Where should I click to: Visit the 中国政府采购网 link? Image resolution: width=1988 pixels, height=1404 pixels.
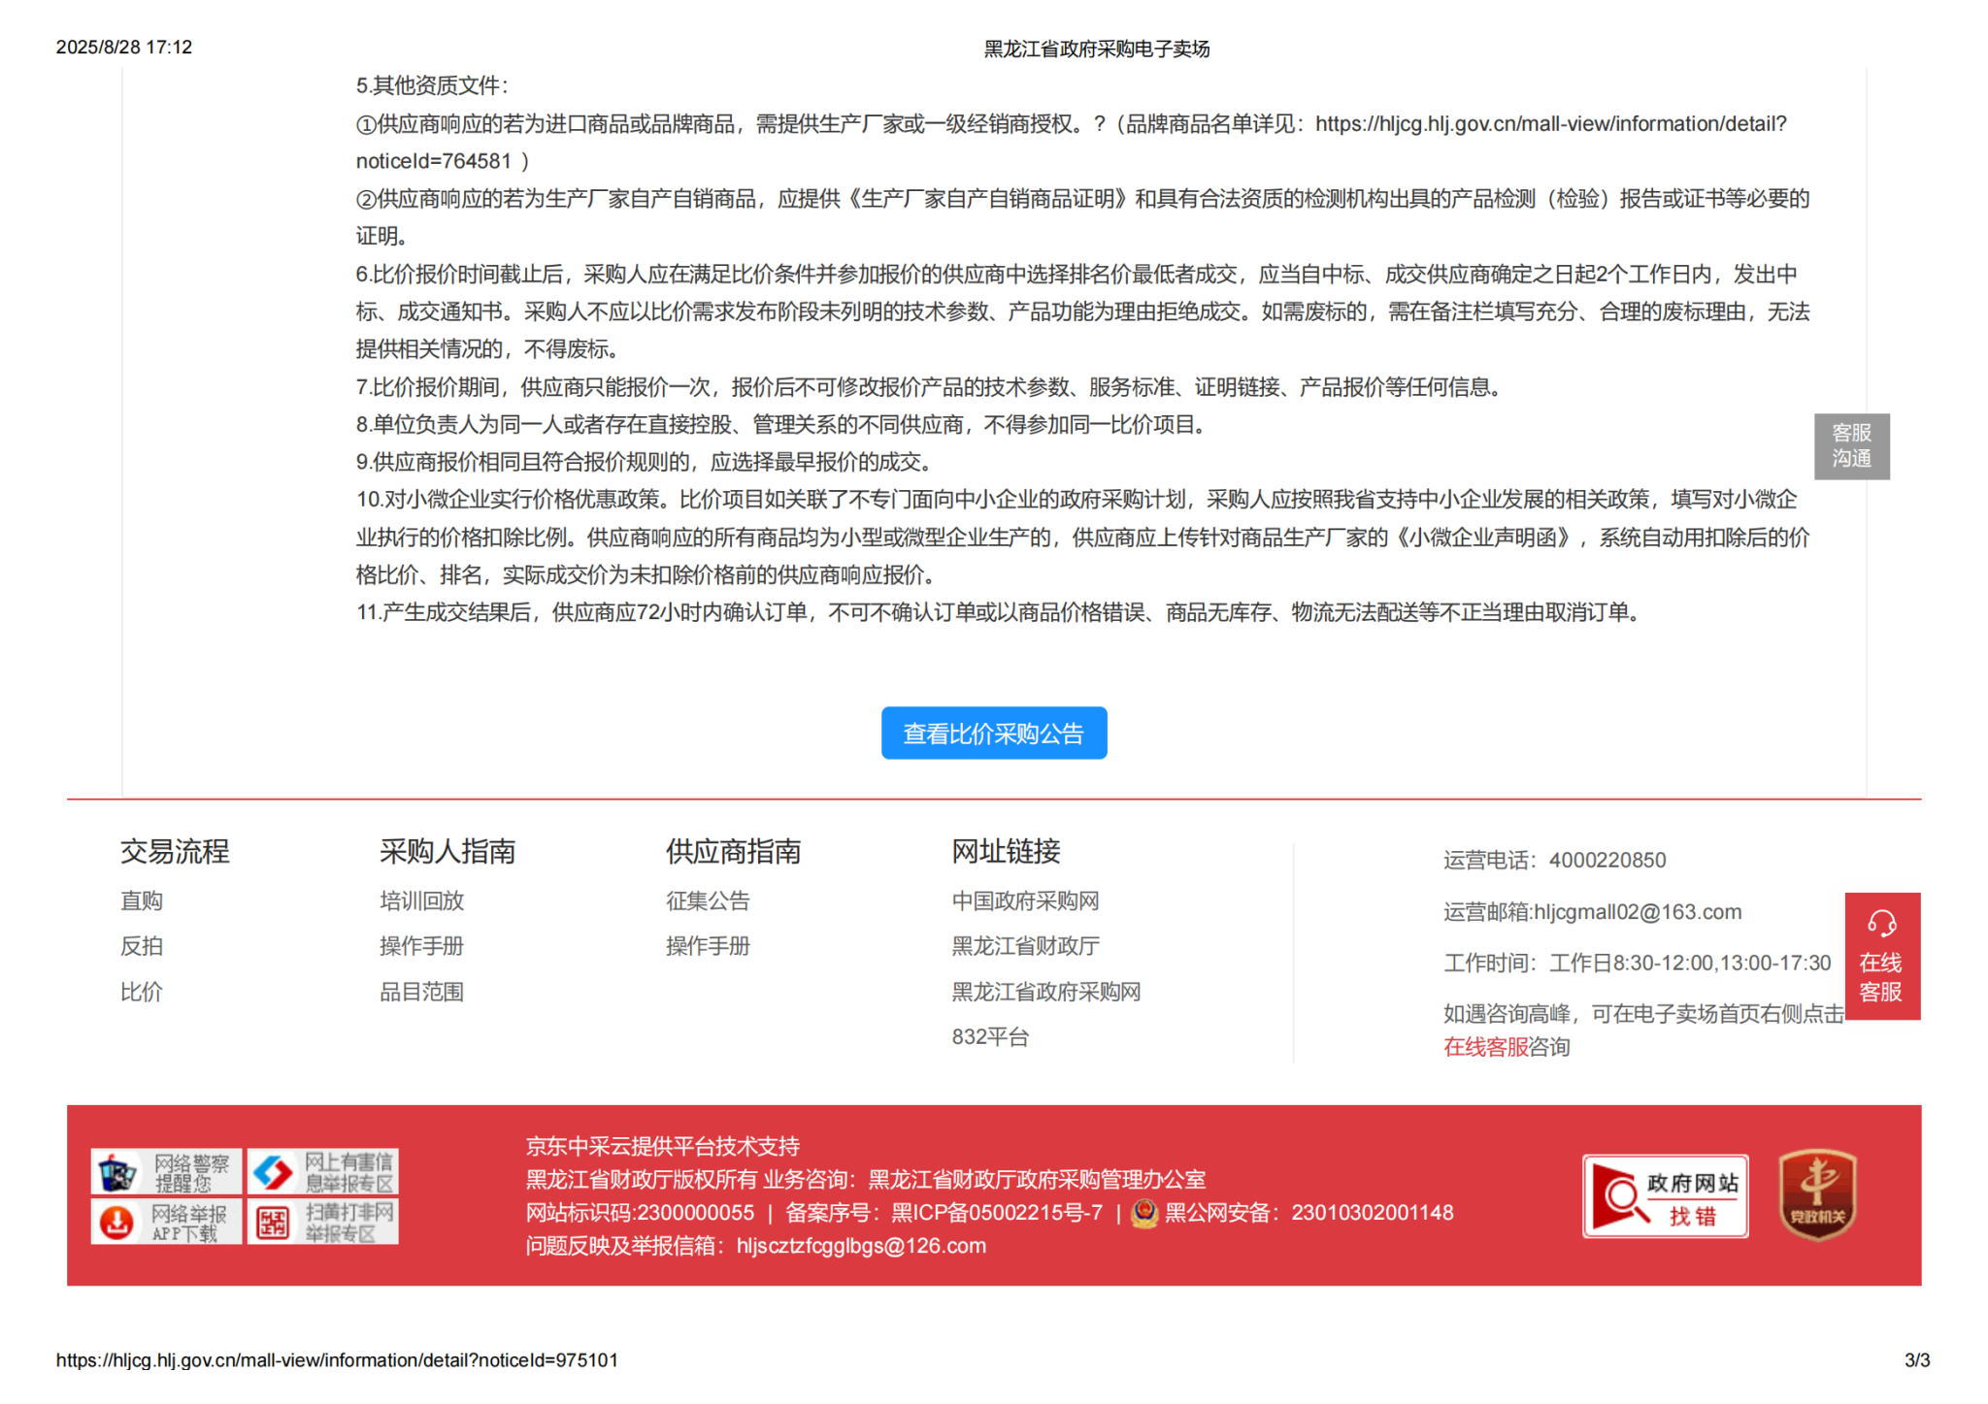click(1025, 900)
